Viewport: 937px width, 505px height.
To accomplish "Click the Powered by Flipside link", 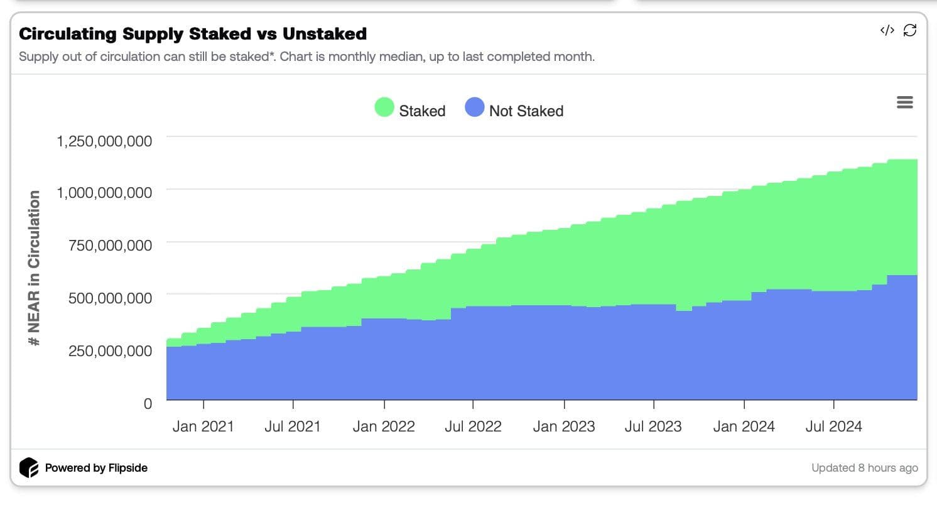I will [95, 467].
